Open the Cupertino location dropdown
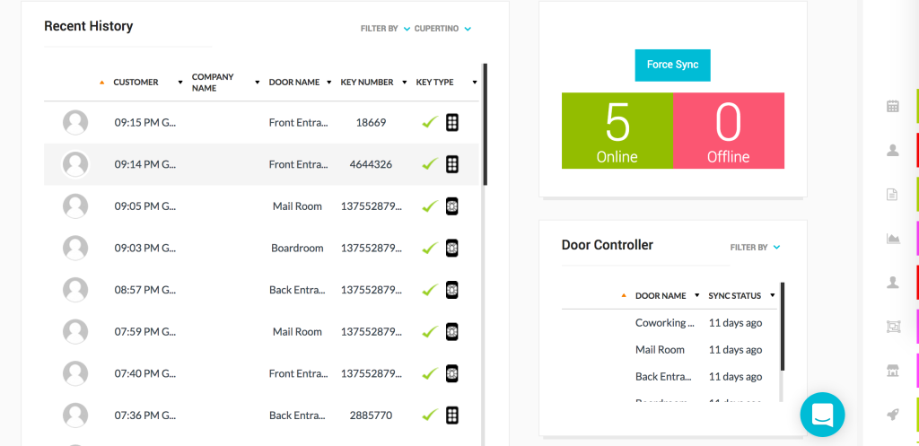The width and height of the screenshot is (919, 446). click(x=442, y=28)
